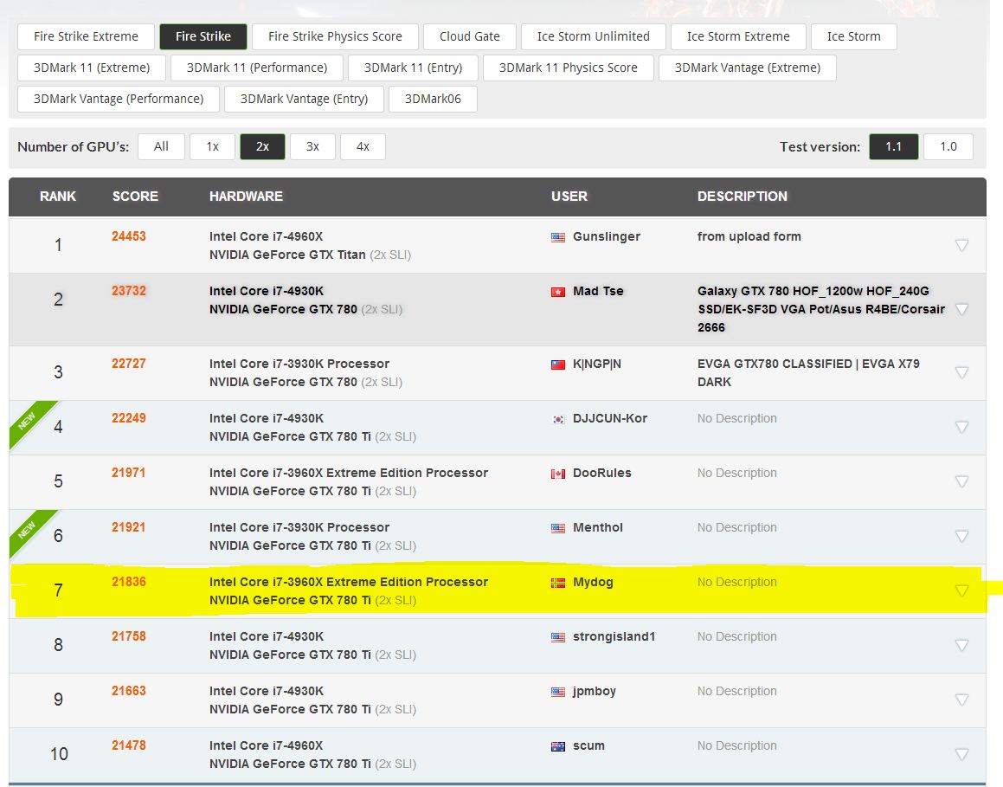This screenshot has width=1003, height=787.
Task: Expand details for Mad Tse's rank 2 entry
Action: 961,309
